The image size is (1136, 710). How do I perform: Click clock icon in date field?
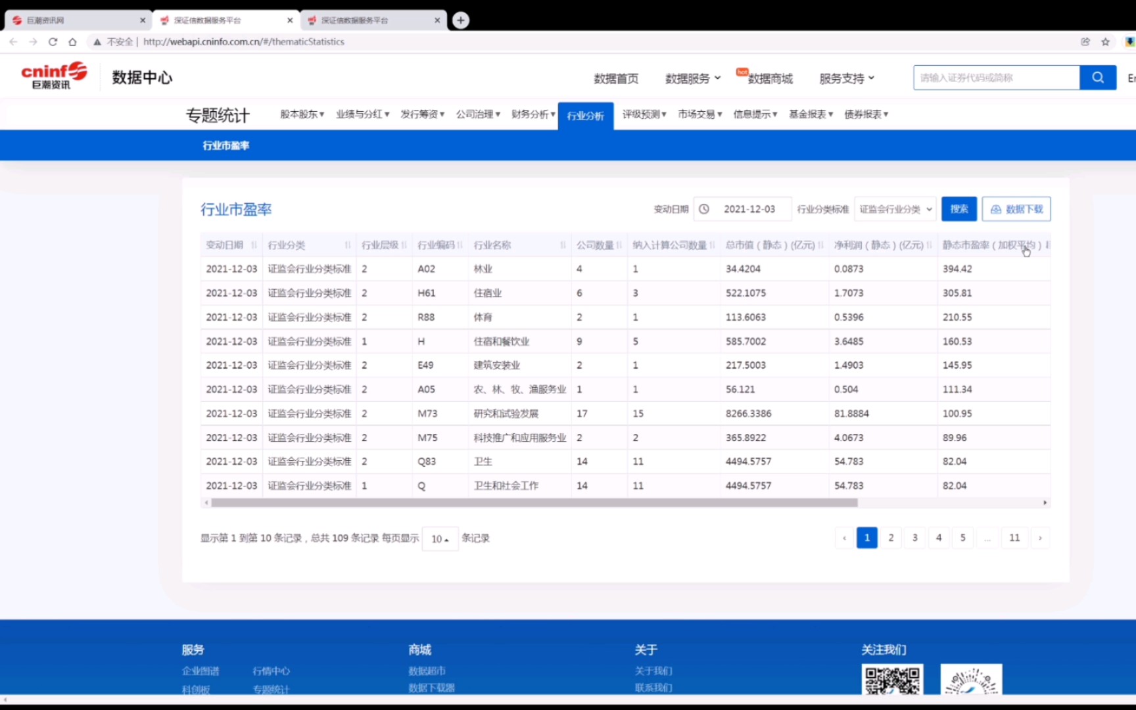[x=703, y=209]
